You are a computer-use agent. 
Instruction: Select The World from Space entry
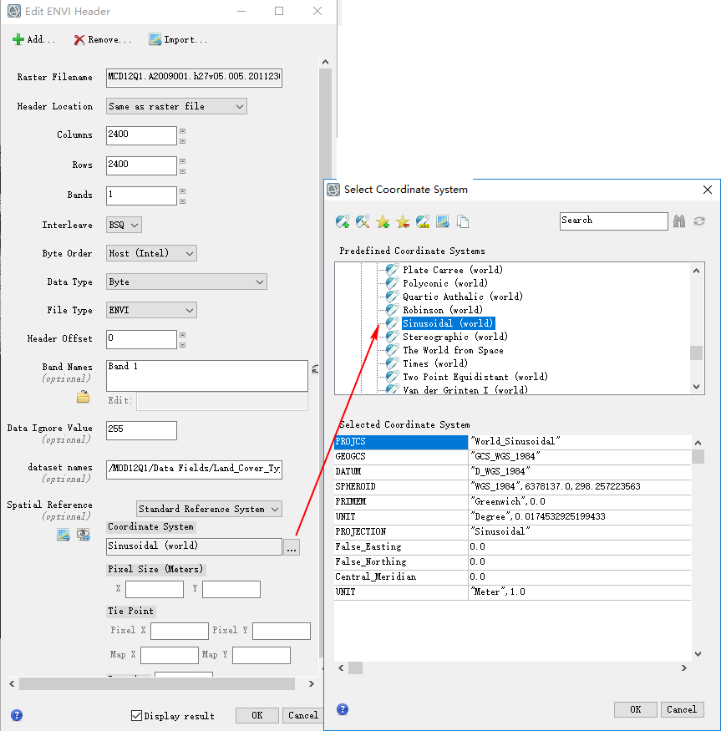pyautogui.click(x=453, y=350)
